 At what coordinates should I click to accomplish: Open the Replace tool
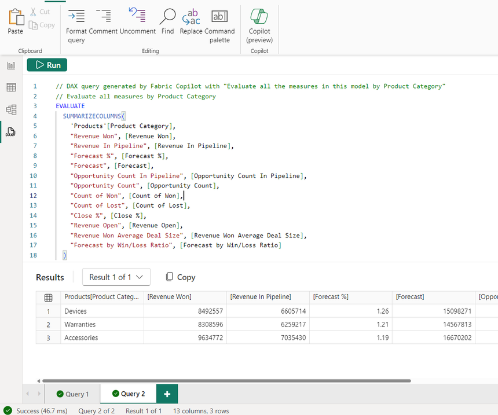[191, 25]
